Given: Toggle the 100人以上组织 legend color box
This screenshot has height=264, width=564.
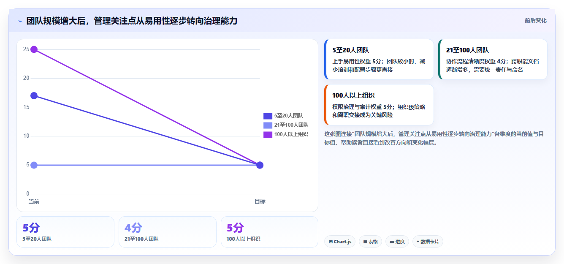Looking at the screenshot, I should click(268, 134).
